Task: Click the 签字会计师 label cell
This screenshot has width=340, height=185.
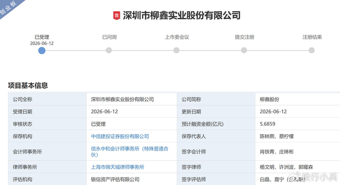Action: pyautogui.click(x=216, y=152)
